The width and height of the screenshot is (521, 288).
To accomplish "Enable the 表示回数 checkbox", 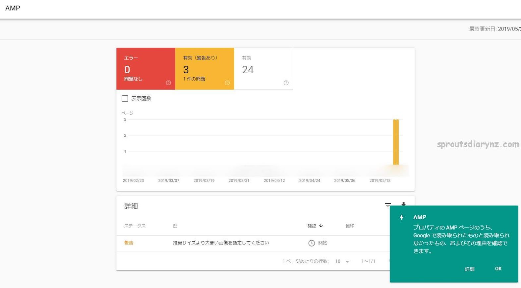I will [125, 99].
